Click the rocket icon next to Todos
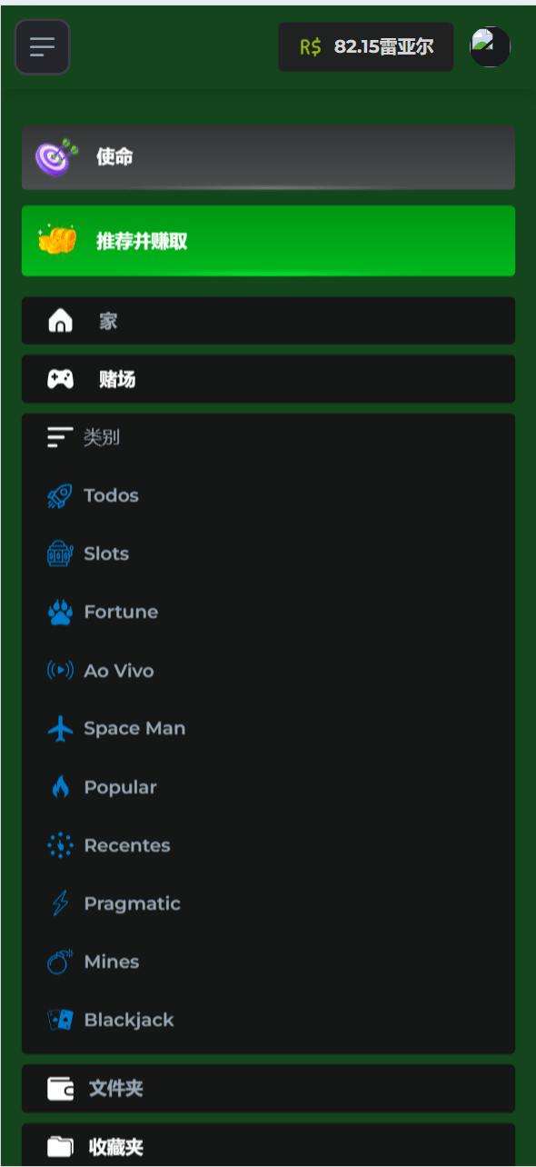The height and width of the screenshot is (1167, 536). click(x=60, y=495)
